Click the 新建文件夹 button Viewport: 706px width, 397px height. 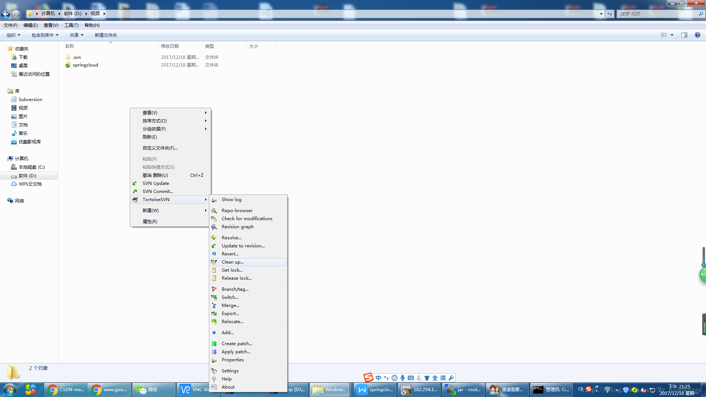click(106, 35)
